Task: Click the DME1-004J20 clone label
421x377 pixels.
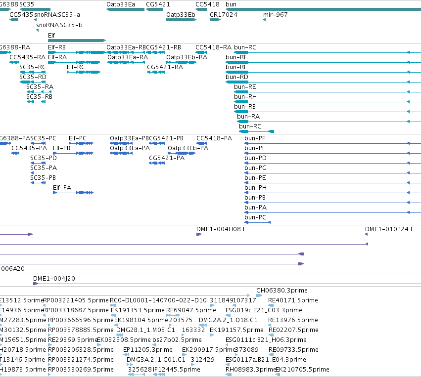Action: 54,279
